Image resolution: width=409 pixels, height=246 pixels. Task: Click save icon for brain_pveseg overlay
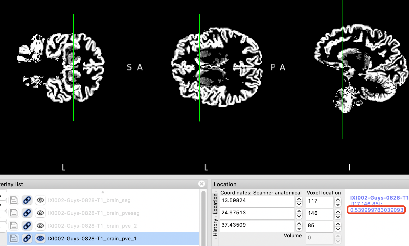point(14,213)
